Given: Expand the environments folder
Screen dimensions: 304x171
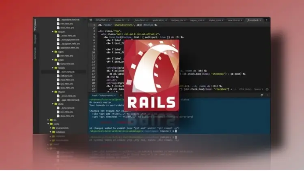Looking at the screenshot, I should [50, 128].
